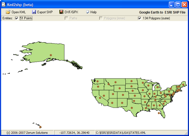The width and height of the screenshot is (189, 136).
Task: Click the 'Entities:' label
Action: [x=7, y=18]
